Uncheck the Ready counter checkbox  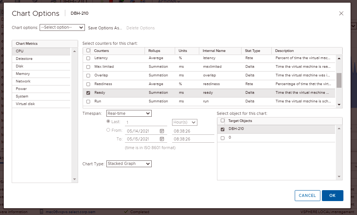coord(88,93)
